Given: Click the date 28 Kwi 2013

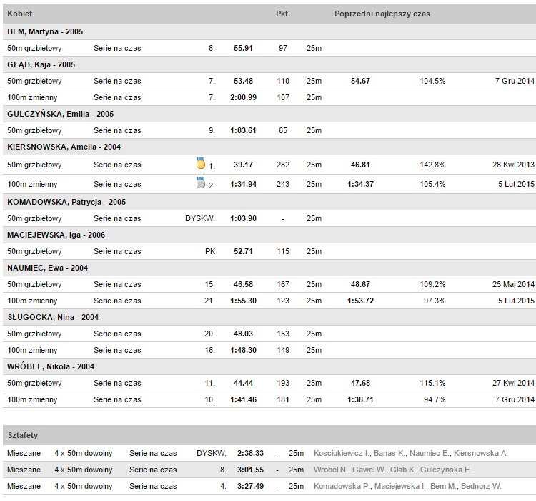Looking at the screenshot, I should click(x=513, y=165).
